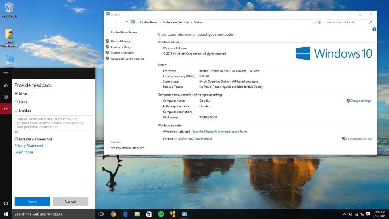The image size is (389, 219).
Task: Click the Feedback icon in Cortana sidebar
Action: click(6, 109)
